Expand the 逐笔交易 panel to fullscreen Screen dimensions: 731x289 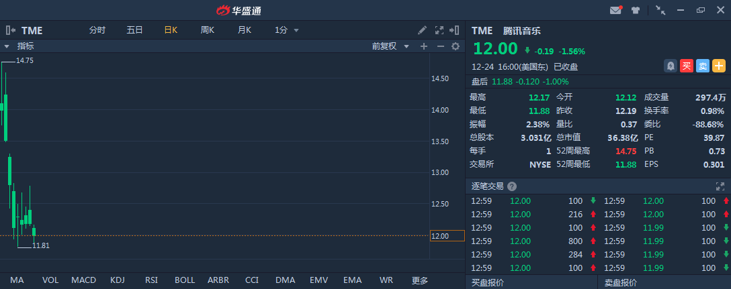(x=720, y=186)
